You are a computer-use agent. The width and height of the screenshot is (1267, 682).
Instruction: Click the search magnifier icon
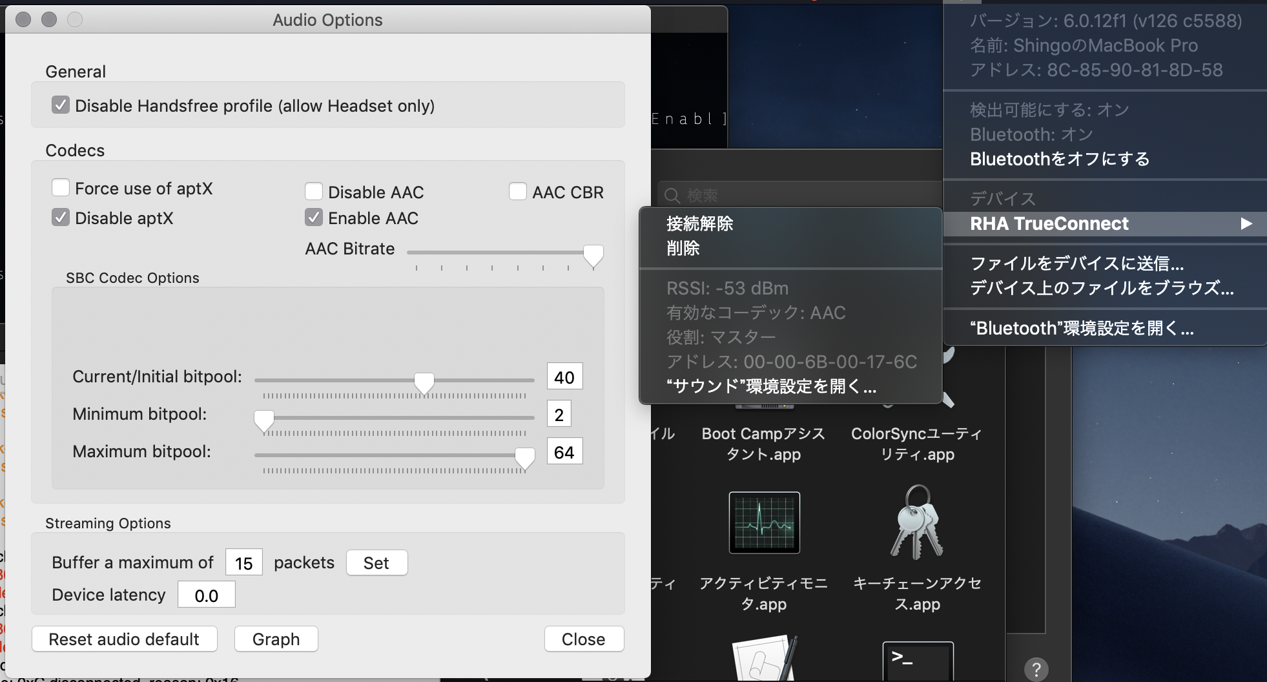(x=672, y=195)
